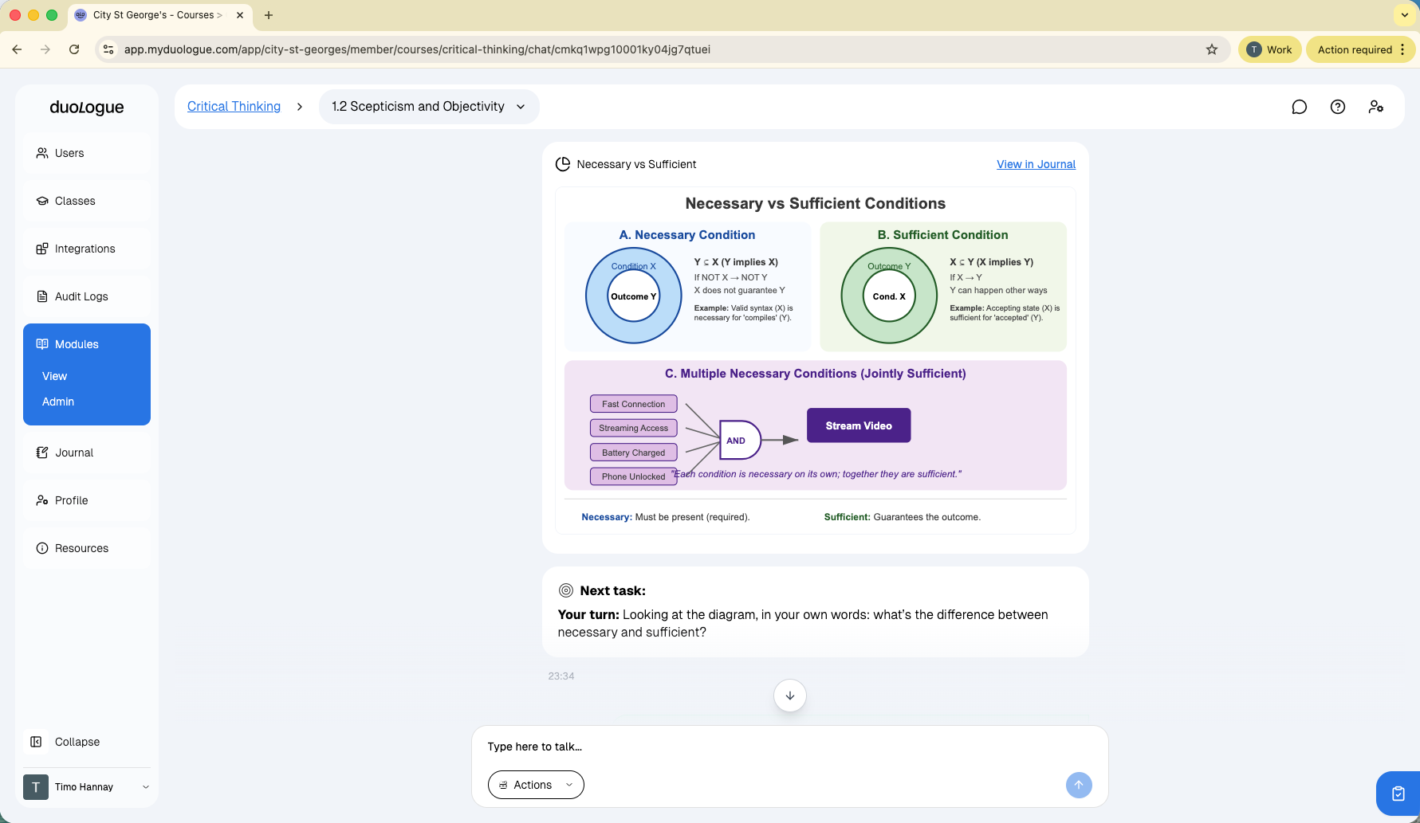
Task: Click the Next task target icon
Action: click(566, 590)
